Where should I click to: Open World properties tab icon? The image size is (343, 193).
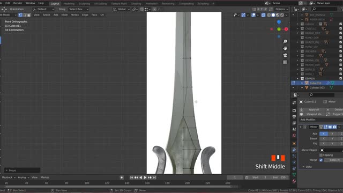point(294,136)
